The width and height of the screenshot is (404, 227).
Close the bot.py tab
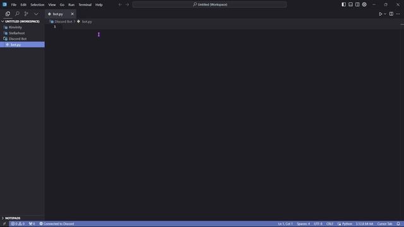72,14
